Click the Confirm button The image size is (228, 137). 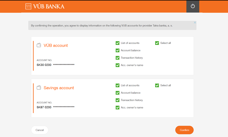point(184,130)
